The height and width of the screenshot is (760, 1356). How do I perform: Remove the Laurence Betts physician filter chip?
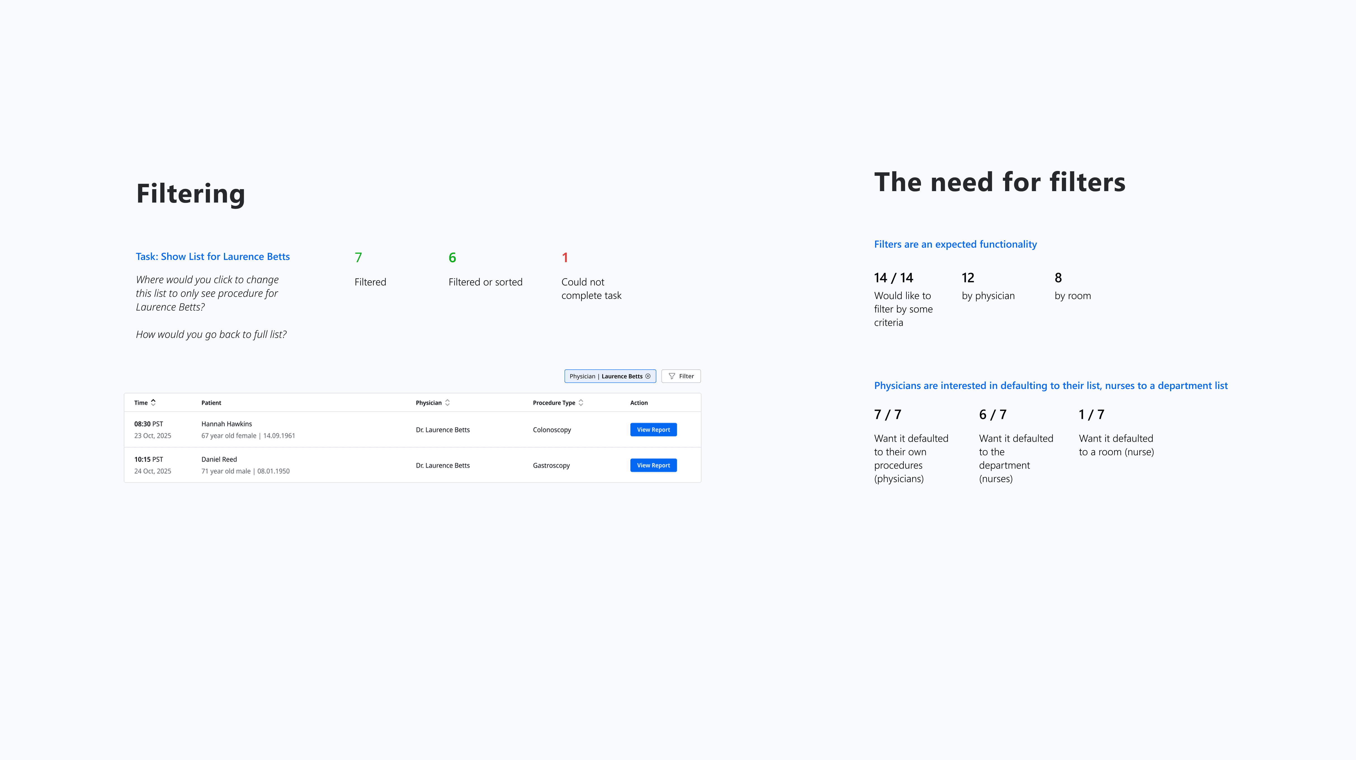click(x=648, y=376)
